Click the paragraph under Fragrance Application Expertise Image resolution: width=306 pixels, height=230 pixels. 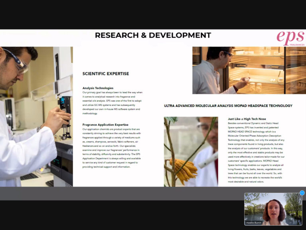pos(112,148)
